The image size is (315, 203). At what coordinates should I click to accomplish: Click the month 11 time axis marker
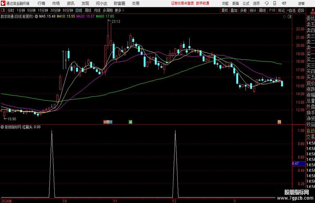tap(115, 201)
